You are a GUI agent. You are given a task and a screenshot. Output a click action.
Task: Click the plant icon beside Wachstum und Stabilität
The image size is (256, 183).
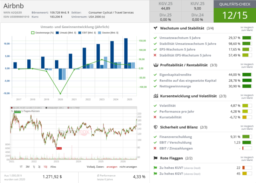(156, 28)
